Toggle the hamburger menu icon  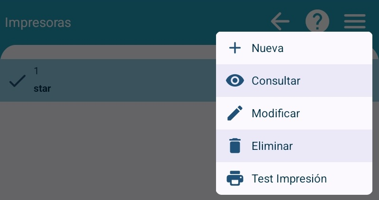click(354, 21)
